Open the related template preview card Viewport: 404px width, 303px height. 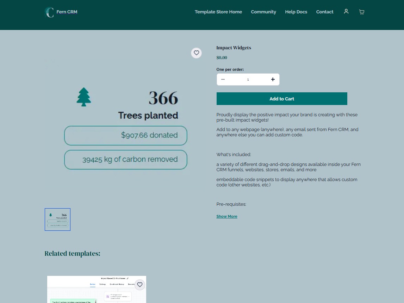tap(97, 289)
